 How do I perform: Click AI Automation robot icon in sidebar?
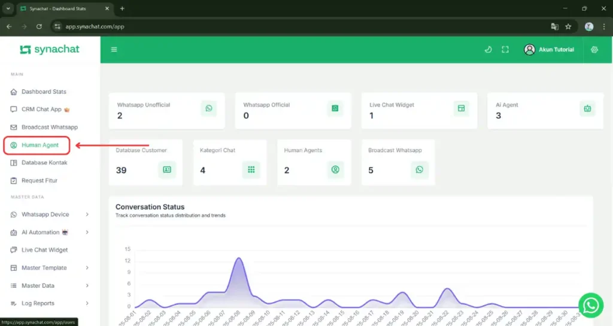tap(14, 232)
